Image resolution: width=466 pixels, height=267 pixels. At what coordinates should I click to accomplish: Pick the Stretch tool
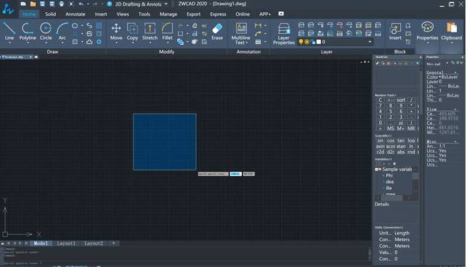click(x=150, y=31)
